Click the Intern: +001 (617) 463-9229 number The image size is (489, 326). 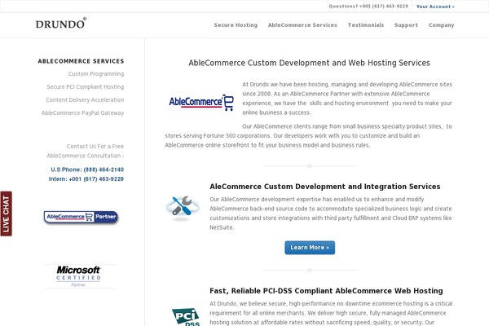click(x=86, y=178)
